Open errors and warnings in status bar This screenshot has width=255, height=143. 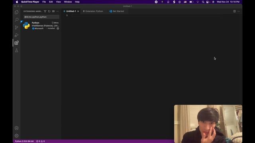[x=40, y=141]
